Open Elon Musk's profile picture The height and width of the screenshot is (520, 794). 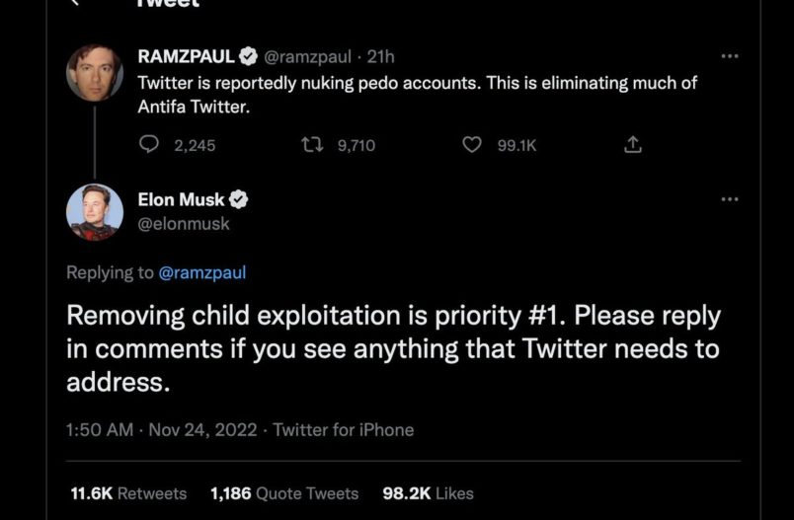click(95, 212)
